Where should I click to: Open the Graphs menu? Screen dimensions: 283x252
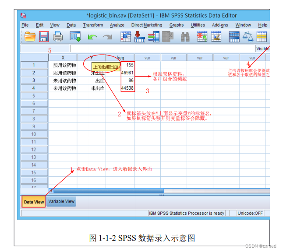(177, 25)
